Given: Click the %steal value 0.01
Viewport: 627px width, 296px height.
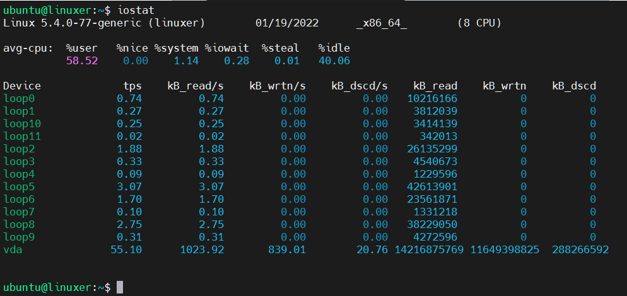Looking at the screenshot, I should click(x=287, y=60).
